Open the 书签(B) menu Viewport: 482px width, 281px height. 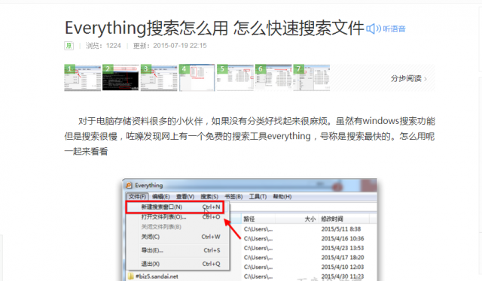click(233, 196)
